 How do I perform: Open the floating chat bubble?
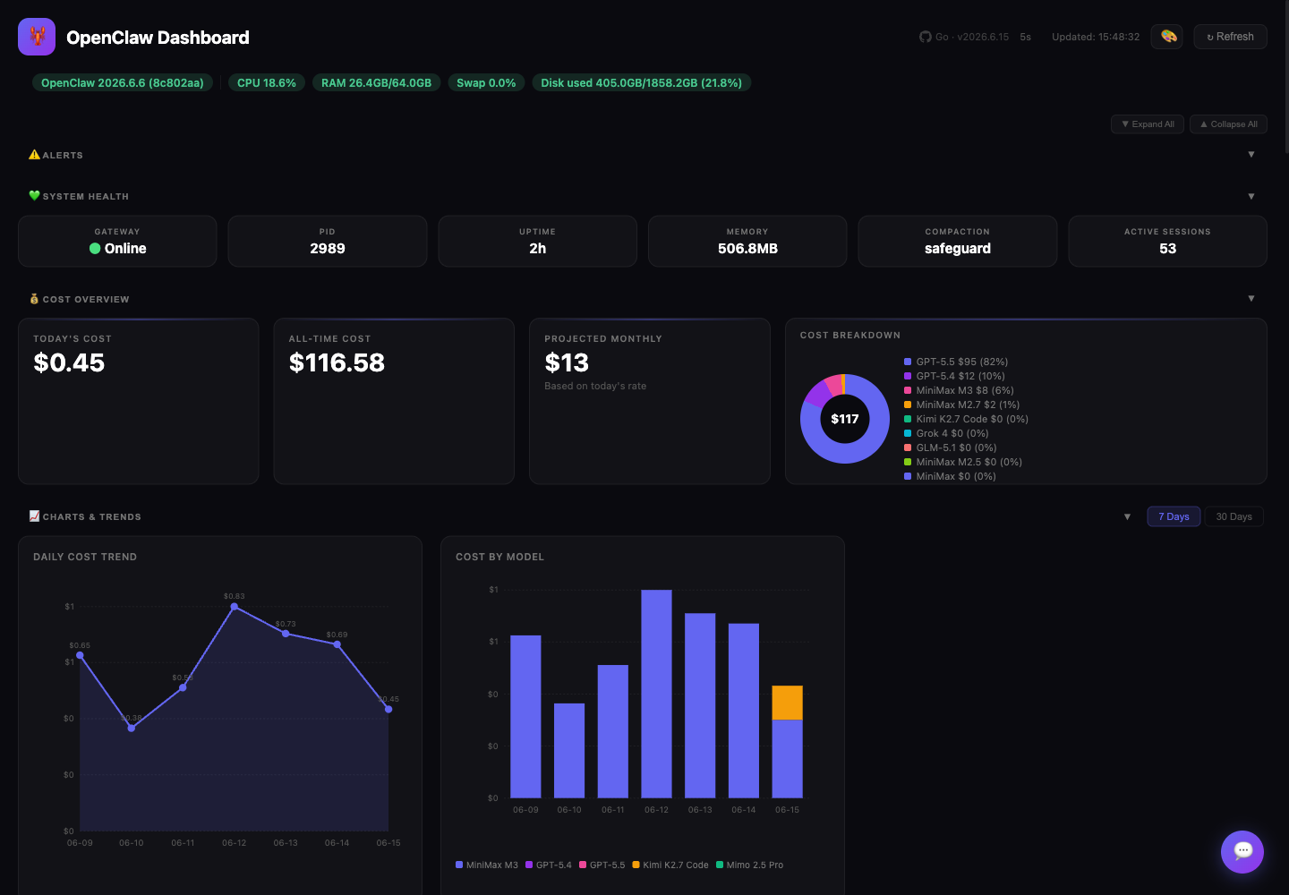pyautogui.click(x=1242, y=852)
